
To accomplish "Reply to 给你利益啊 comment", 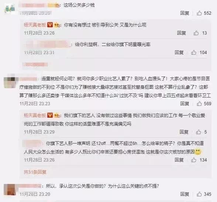I will [x=179, y=52].
